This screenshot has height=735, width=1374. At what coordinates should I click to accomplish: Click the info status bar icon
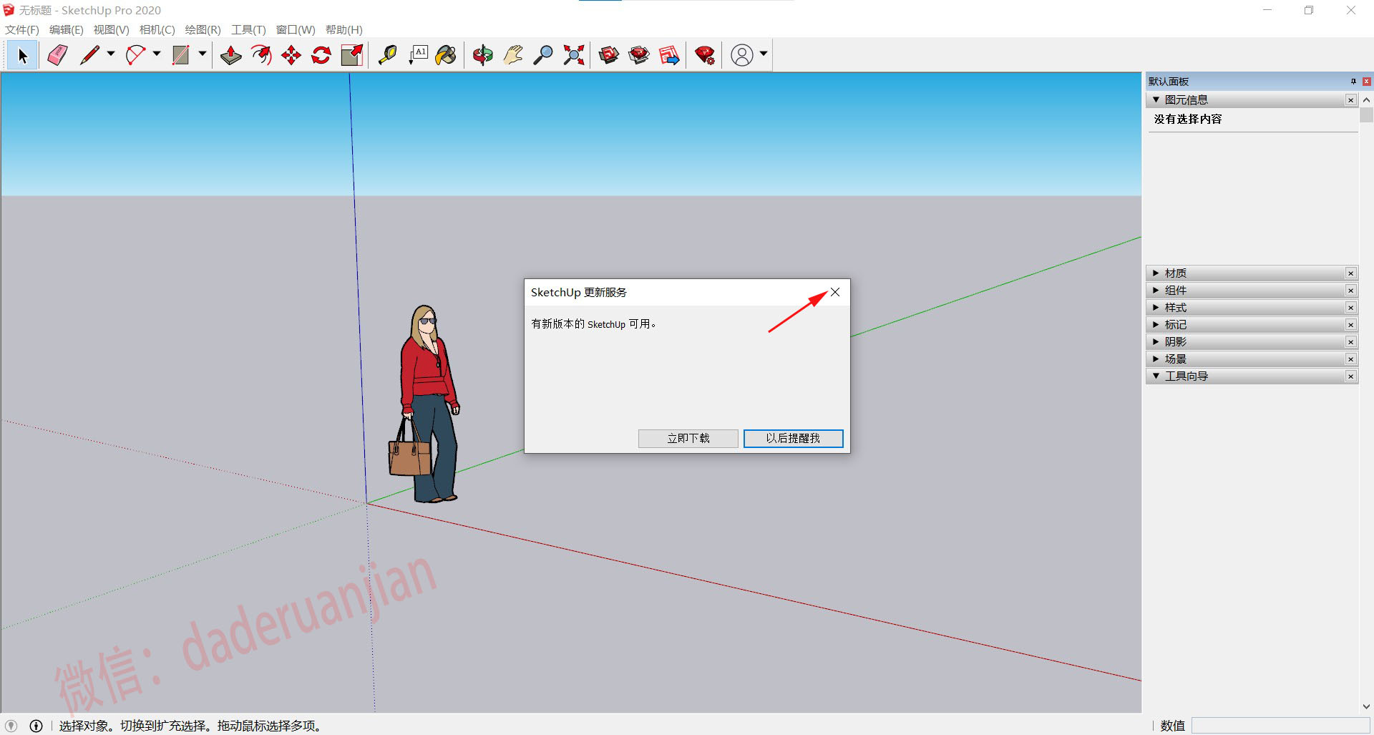point(36,726)
